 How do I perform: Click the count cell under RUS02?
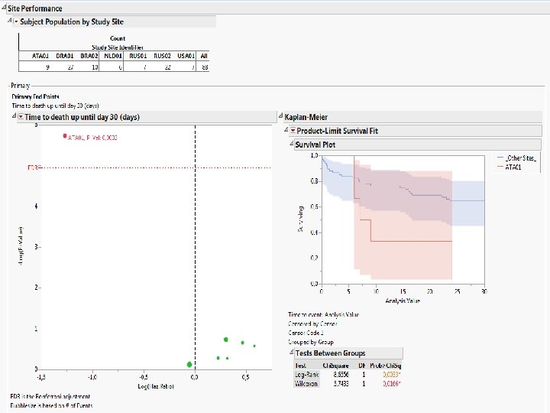click(x=167, y=67)
